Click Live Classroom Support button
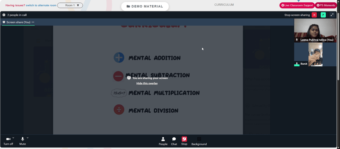The image size is (340, 149). click(297, 5)
